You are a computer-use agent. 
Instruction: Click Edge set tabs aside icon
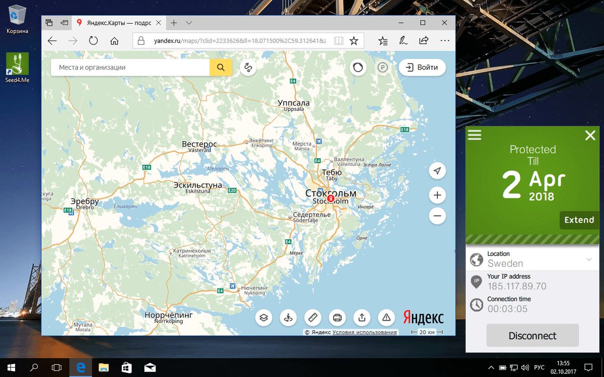point(64,23)
